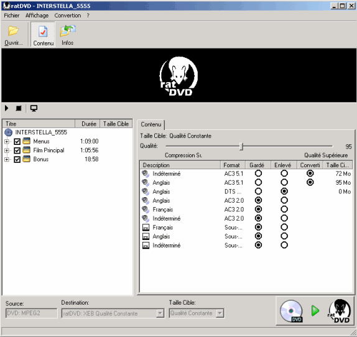Start conversion with the green arrow
The width and height of the screenshot is (357, 337).
315,311
